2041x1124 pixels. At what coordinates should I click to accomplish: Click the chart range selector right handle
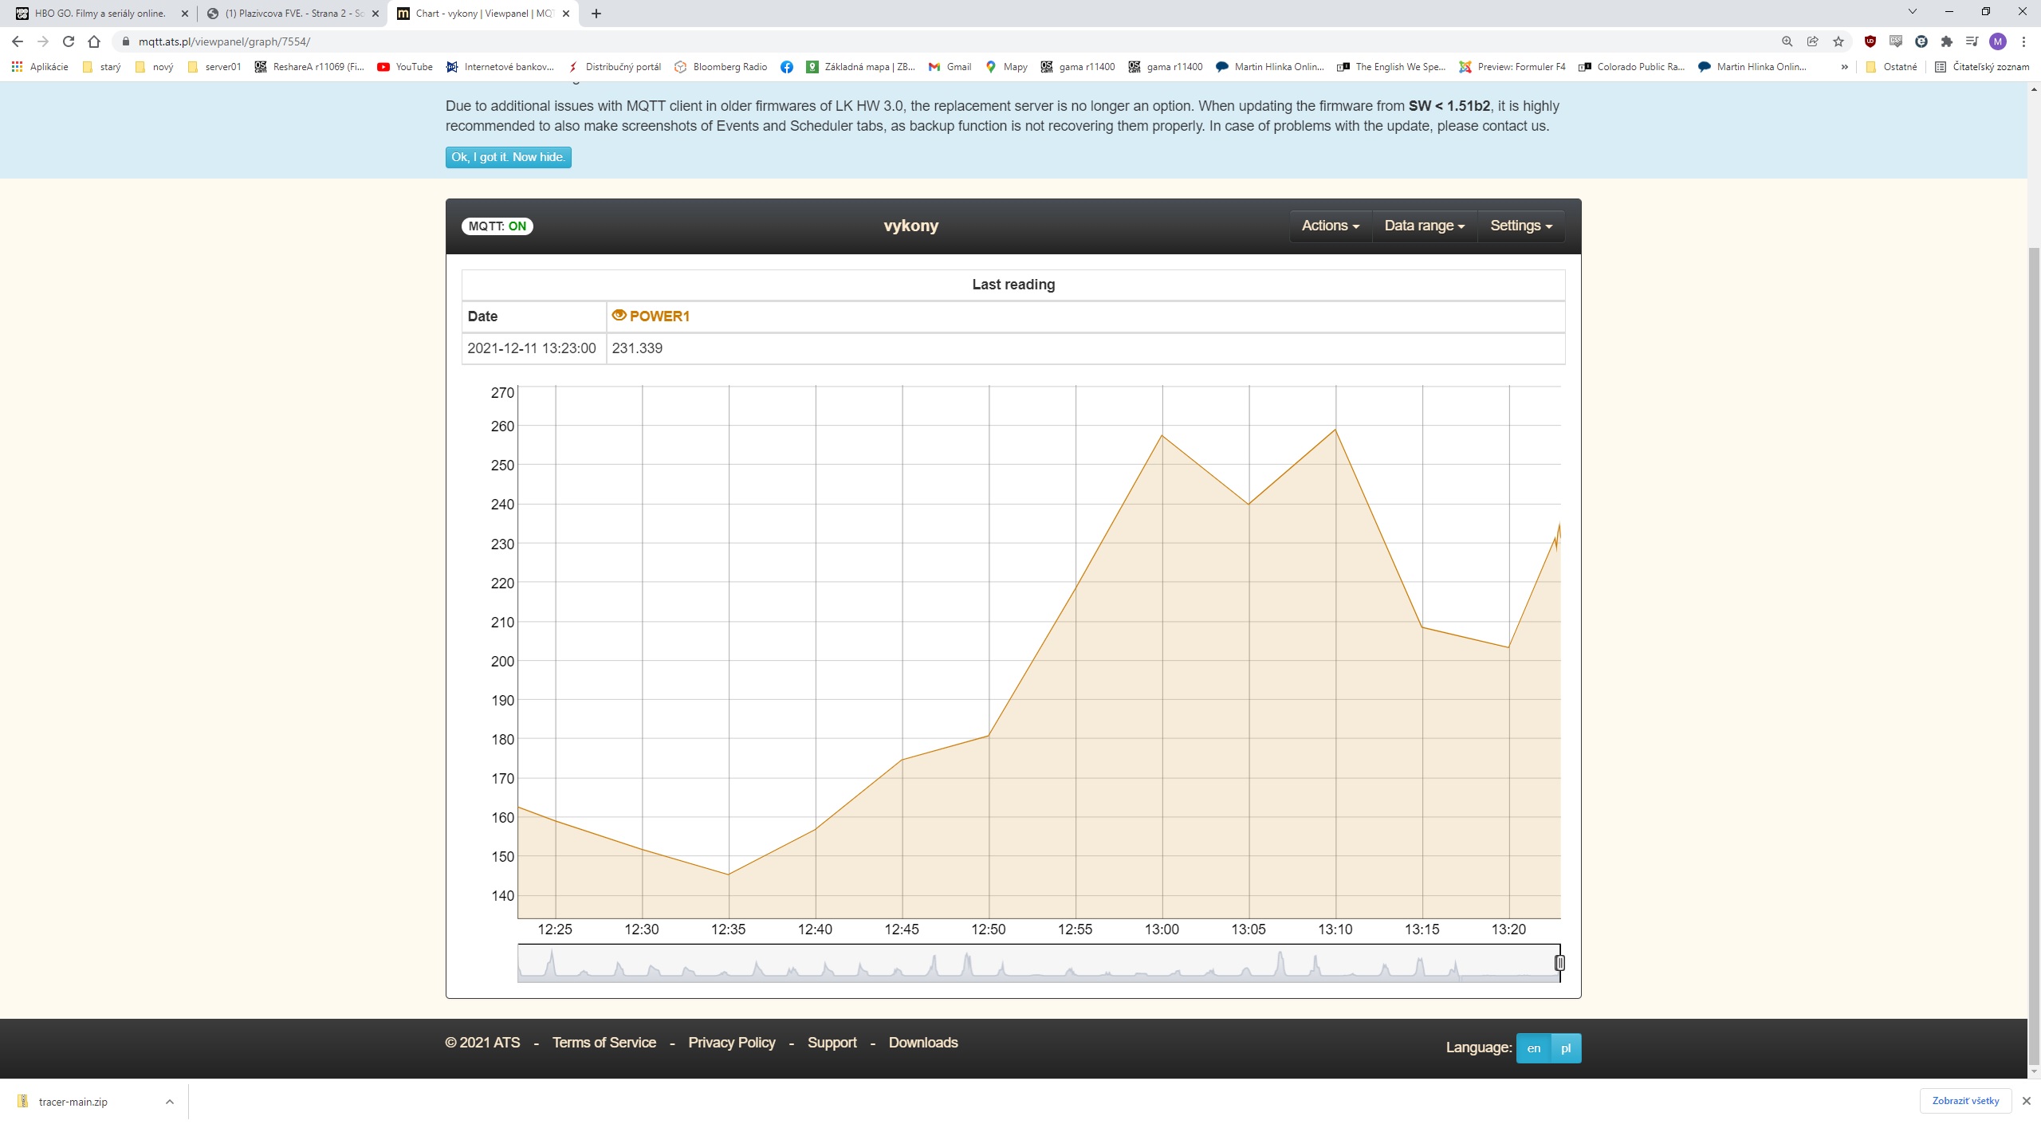tap(1559, 963)
